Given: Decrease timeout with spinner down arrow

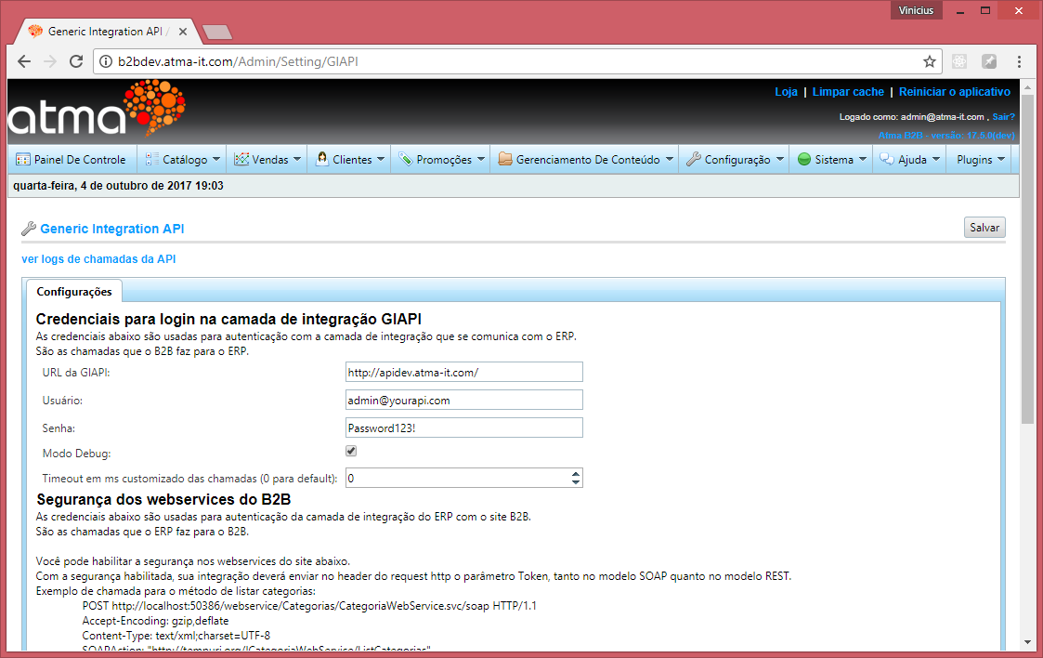Looking at the screenshot, I should (576, 481).
